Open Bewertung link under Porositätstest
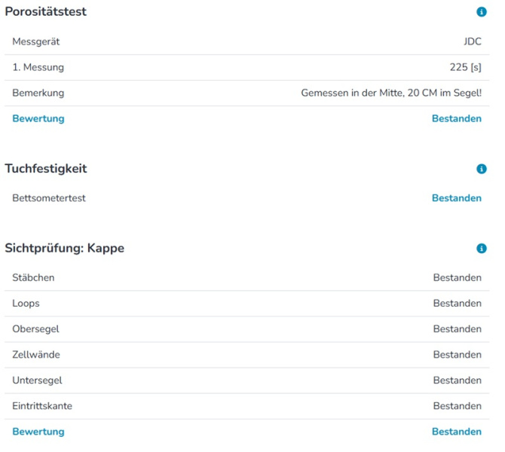This screenshot has height=452, width=505. coord(38,118)
